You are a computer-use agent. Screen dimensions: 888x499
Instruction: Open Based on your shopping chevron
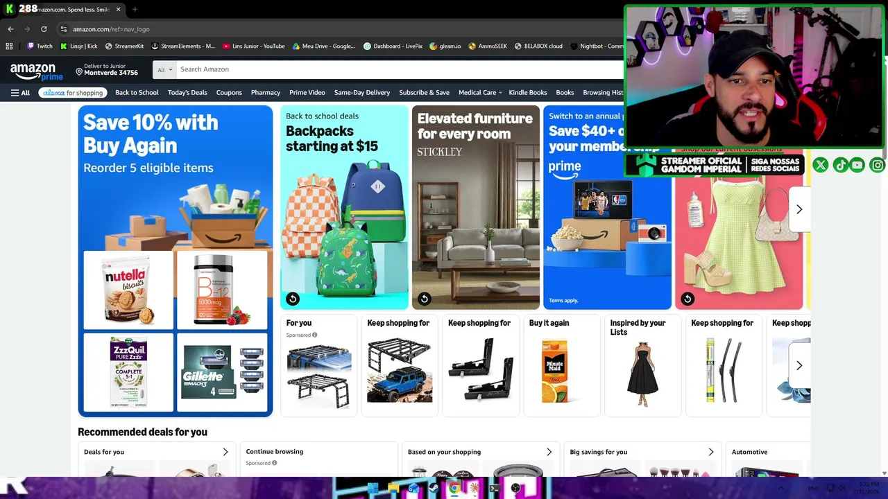[x=549, y=452]
